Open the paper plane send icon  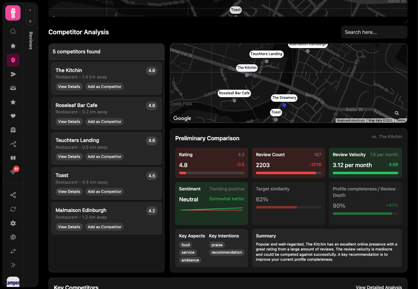coord(13,74)
